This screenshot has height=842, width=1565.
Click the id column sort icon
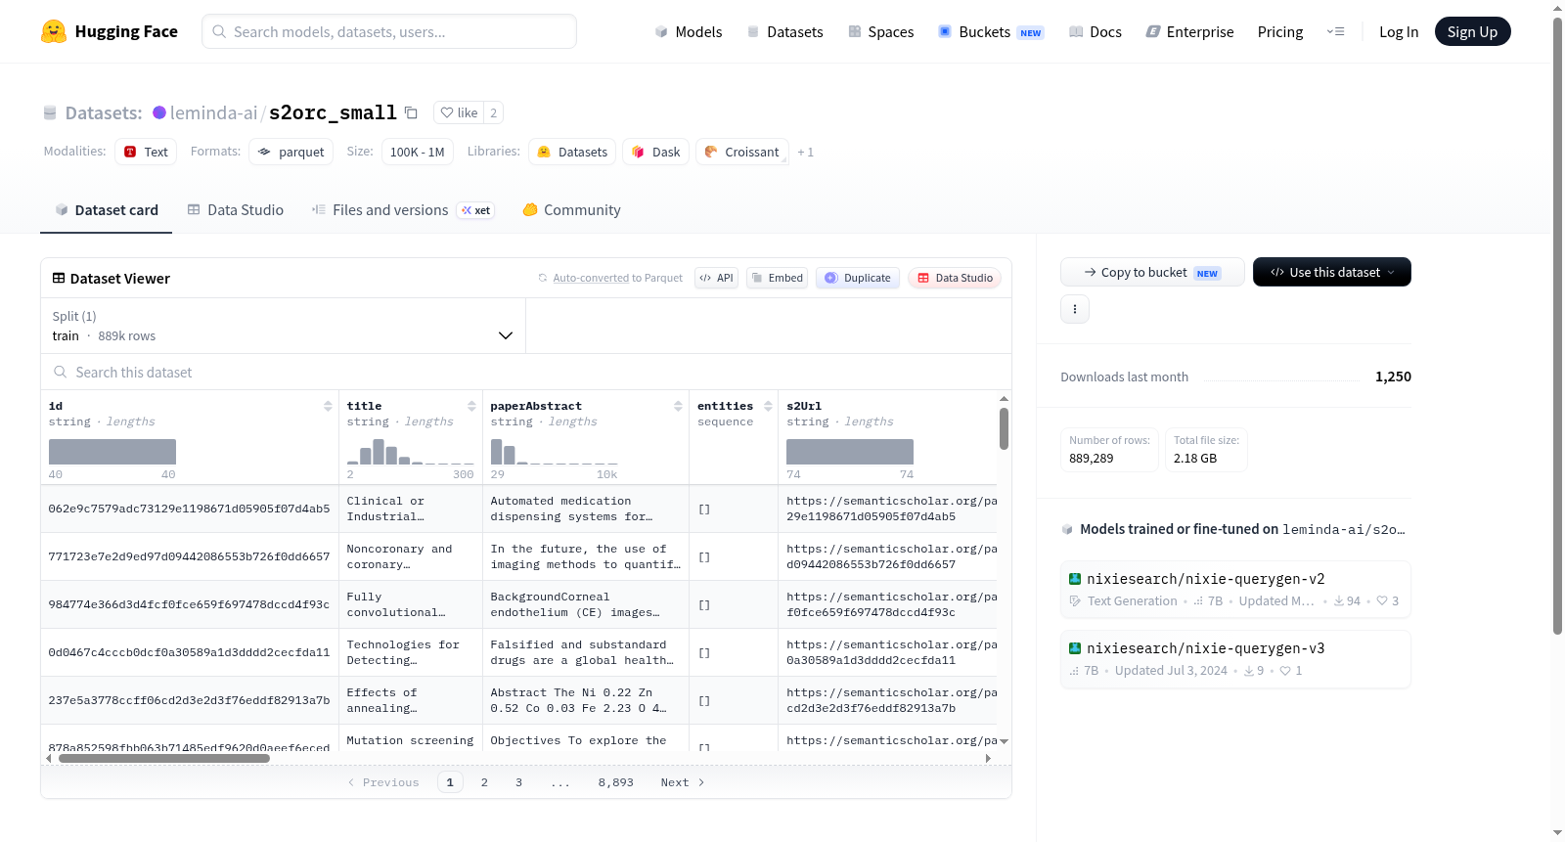(x=328, y=406)
